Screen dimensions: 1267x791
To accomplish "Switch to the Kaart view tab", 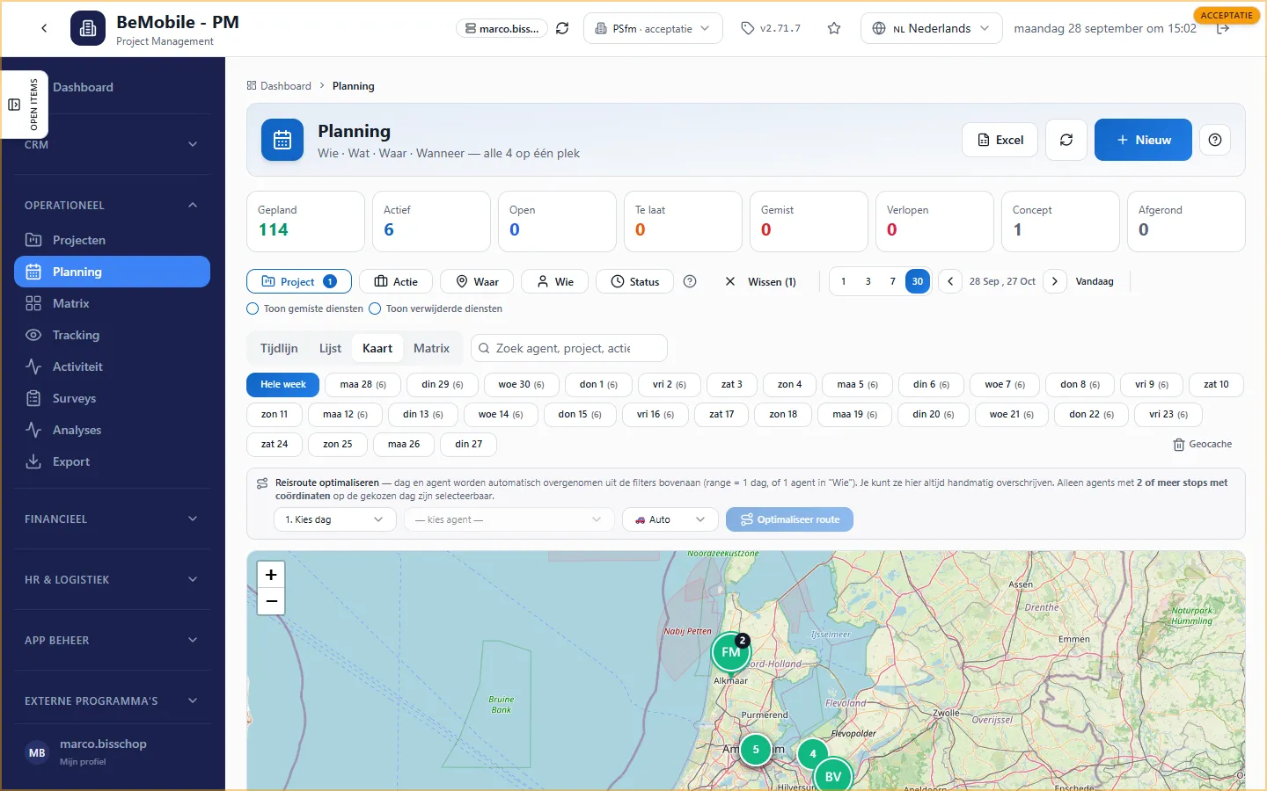I will click(x=377, y=348).
